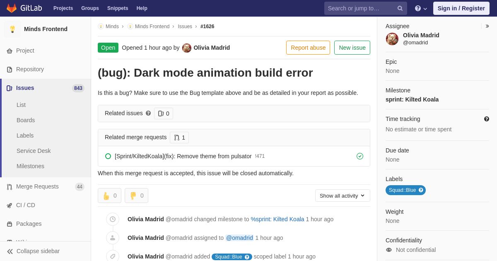Viewport: 497px width, 261px height.
Task: Click the milestone changed clock icon
Action: coord(113,219)
